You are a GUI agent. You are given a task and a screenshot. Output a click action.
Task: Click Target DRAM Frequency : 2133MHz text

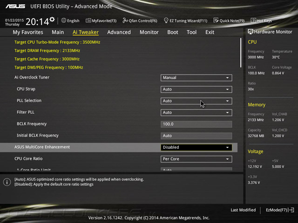tap(47, 51)
